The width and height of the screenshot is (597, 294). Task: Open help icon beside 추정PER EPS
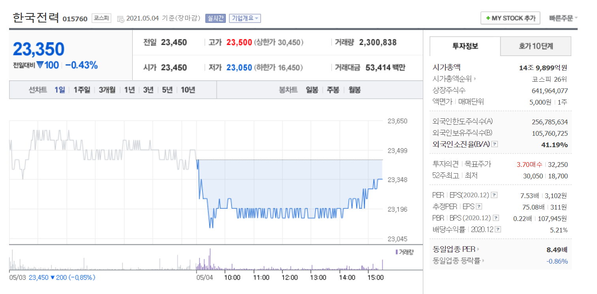tap(479, 206)
